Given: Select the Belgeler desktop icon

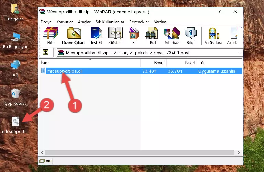Looking at the screenshot, I should click(15, 13).
